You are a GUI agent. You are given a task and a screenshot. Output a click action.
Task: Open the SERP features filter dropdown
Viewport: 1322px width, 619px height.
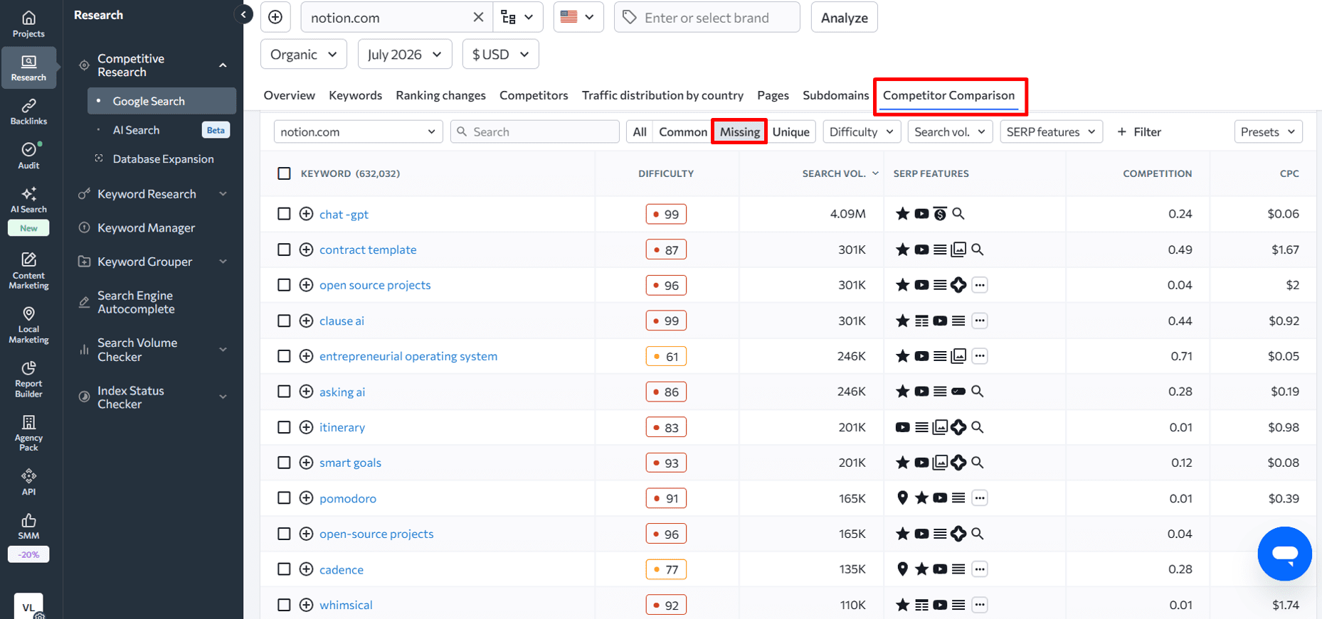(1051, 131)
